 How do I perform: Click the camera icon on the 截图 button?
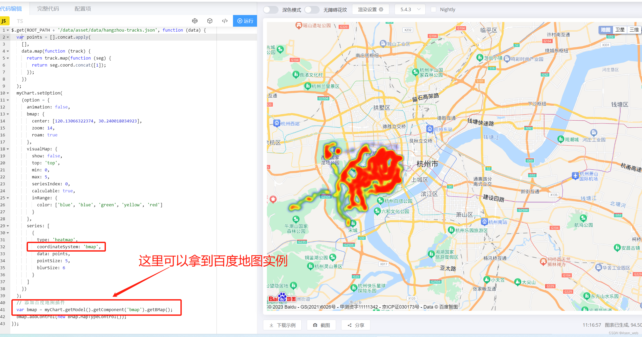click(x=315, y=325)
